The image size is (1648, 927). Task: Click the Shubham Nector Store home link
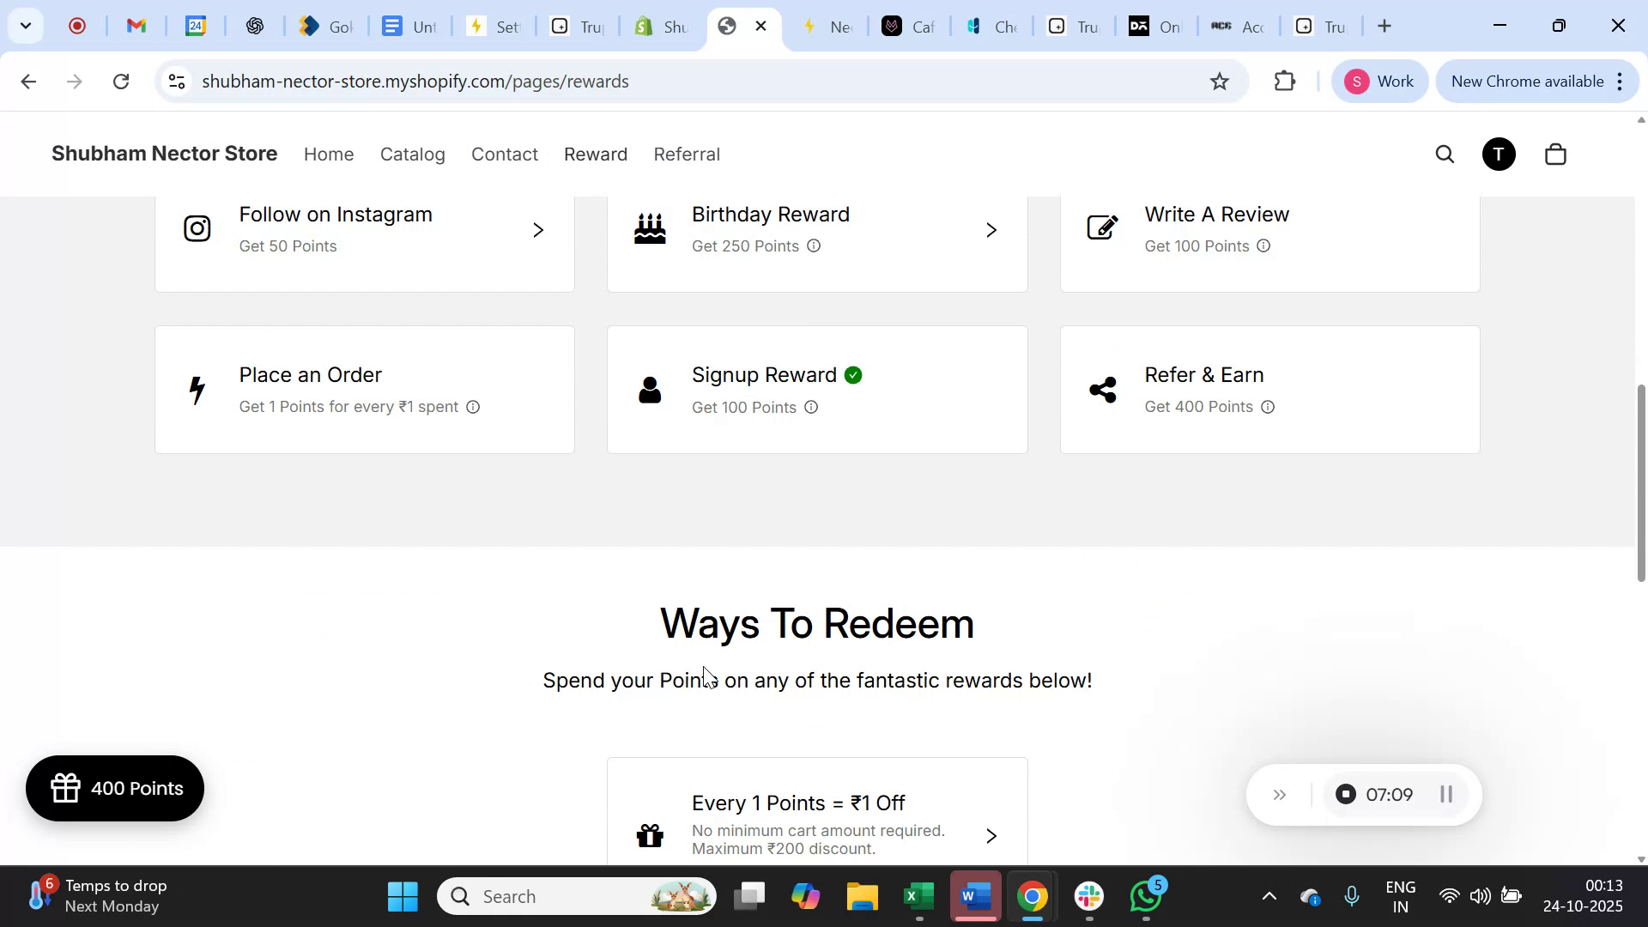pyautogui.click(x=164, y=154)
